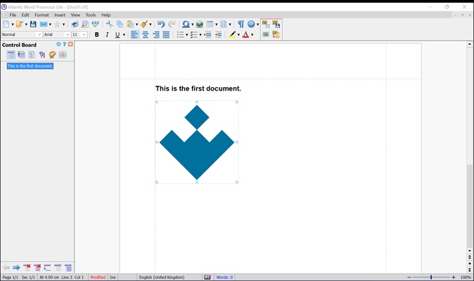Click the Insert table icon
This screenshot has height=281, width=474.
coord(210,24)
